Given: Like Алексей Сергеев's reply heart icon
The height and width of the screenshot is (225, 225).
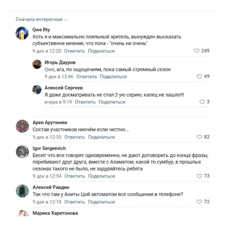Looking at the screenshot, I should (x=202, y=102).
